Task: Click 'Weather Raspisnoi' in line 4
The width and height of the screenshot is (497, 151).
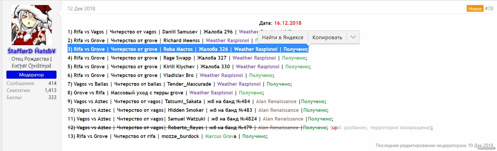Action: (254, 58)
